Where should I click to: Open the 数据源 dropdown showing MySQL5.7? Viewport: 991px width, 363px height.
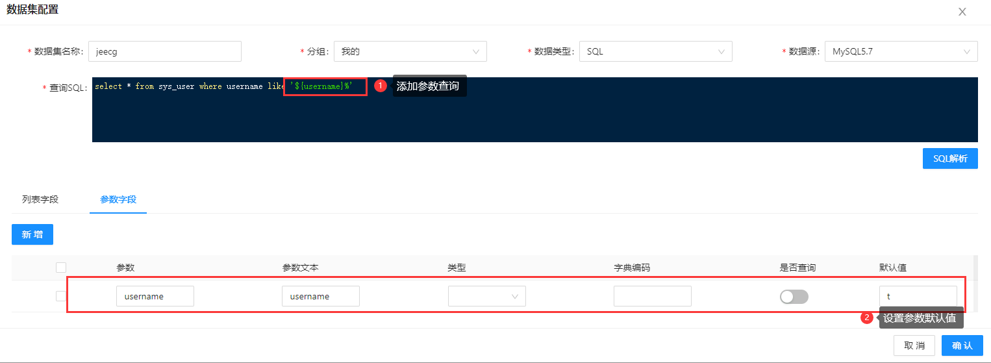click(901, 51)
